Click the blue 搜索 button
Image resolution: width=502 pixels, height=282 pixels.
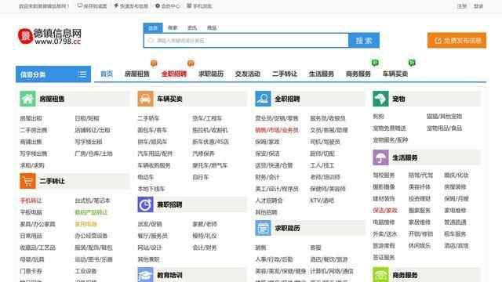(364, 40)
